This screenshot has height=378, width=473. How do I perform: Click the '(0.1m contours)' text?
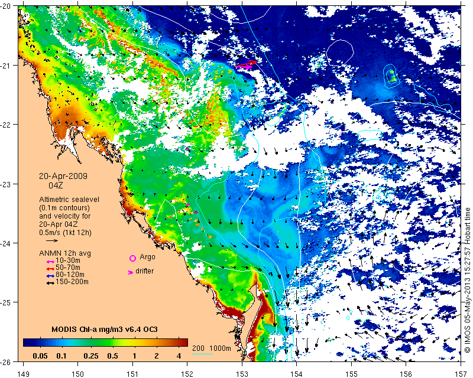tap(64, 208)
